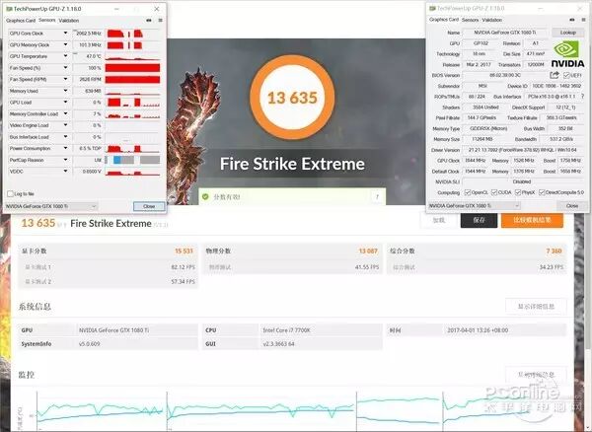Viewport: 592px width, 432px height.
Task: Click the 13 087 physics score
Action: [368, 251]
